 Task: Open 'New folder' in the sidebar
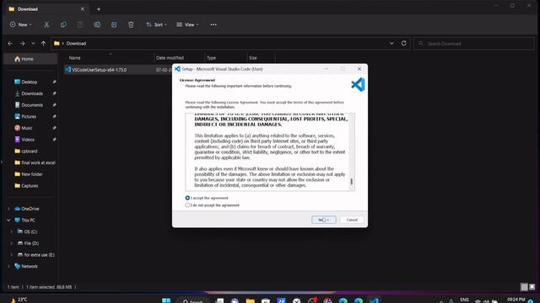(x=32, y=174)
